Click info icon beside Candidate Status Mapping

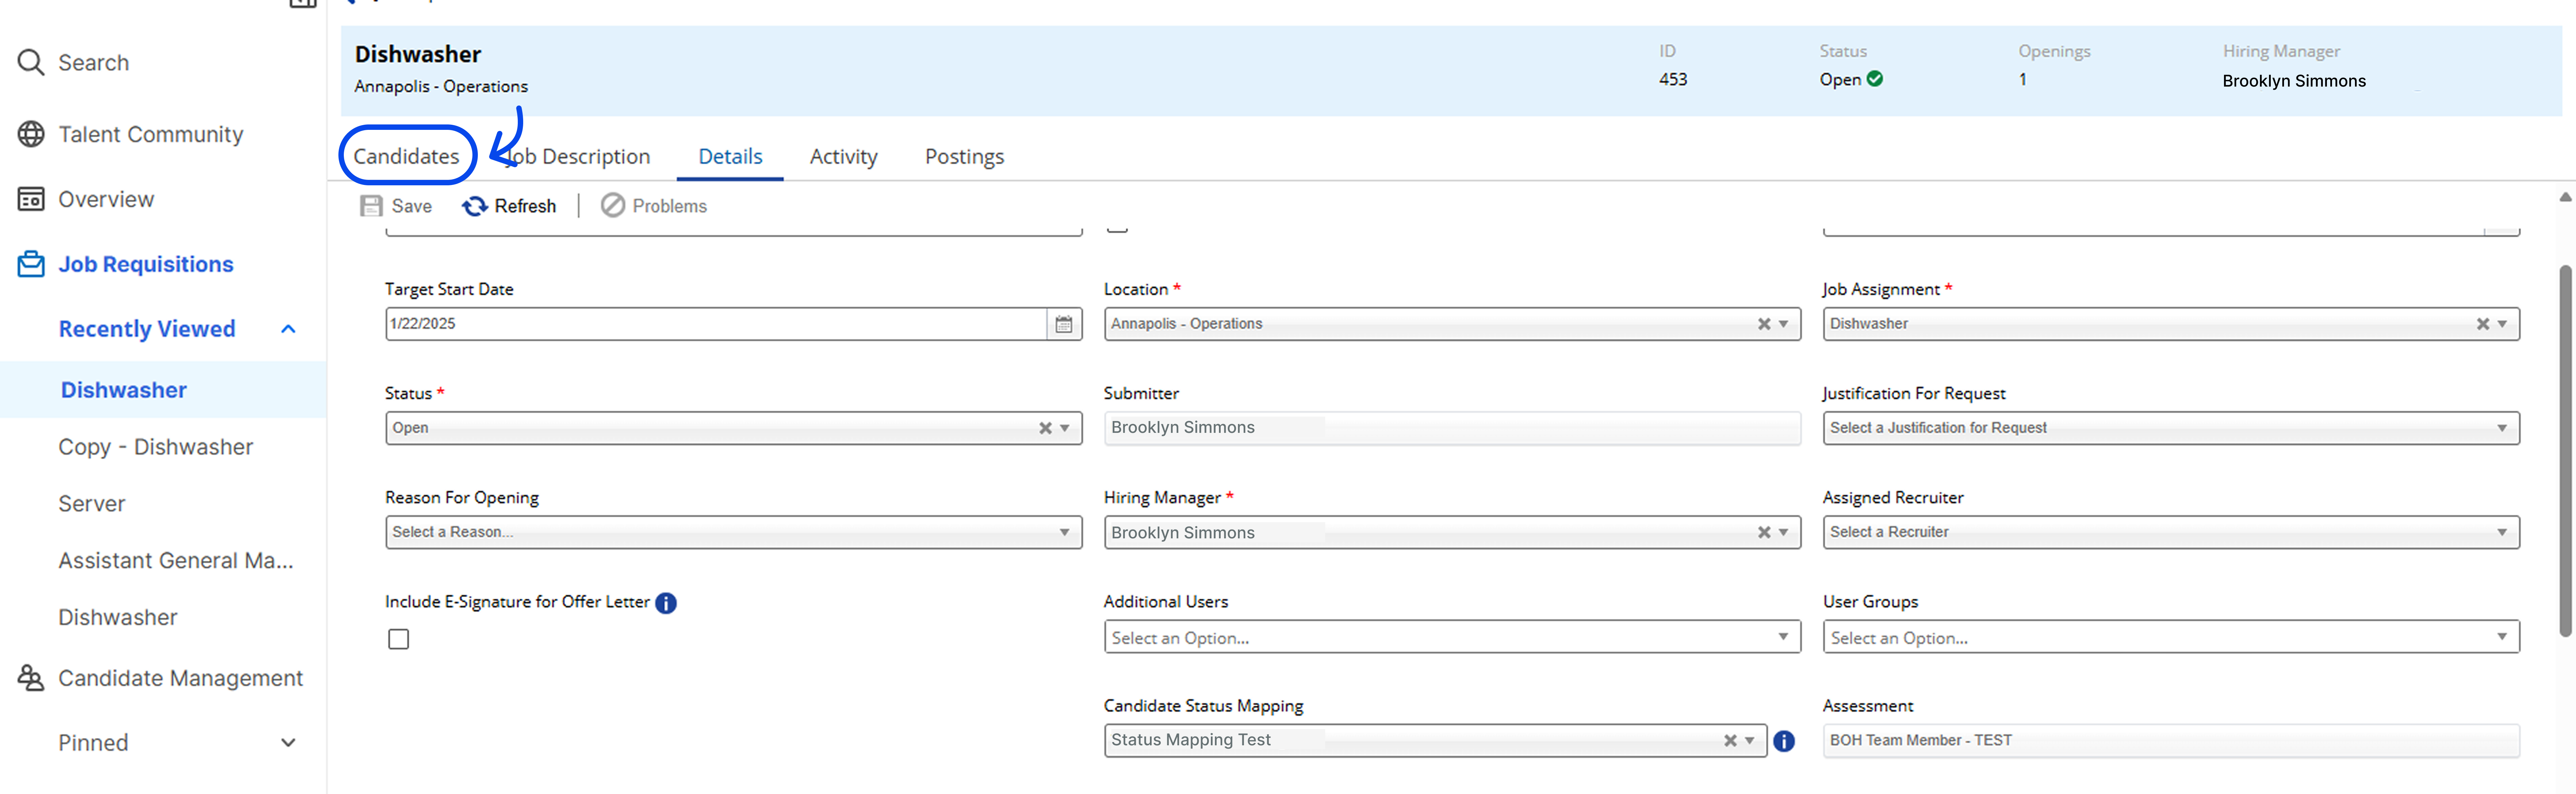tap(1784, 741)
